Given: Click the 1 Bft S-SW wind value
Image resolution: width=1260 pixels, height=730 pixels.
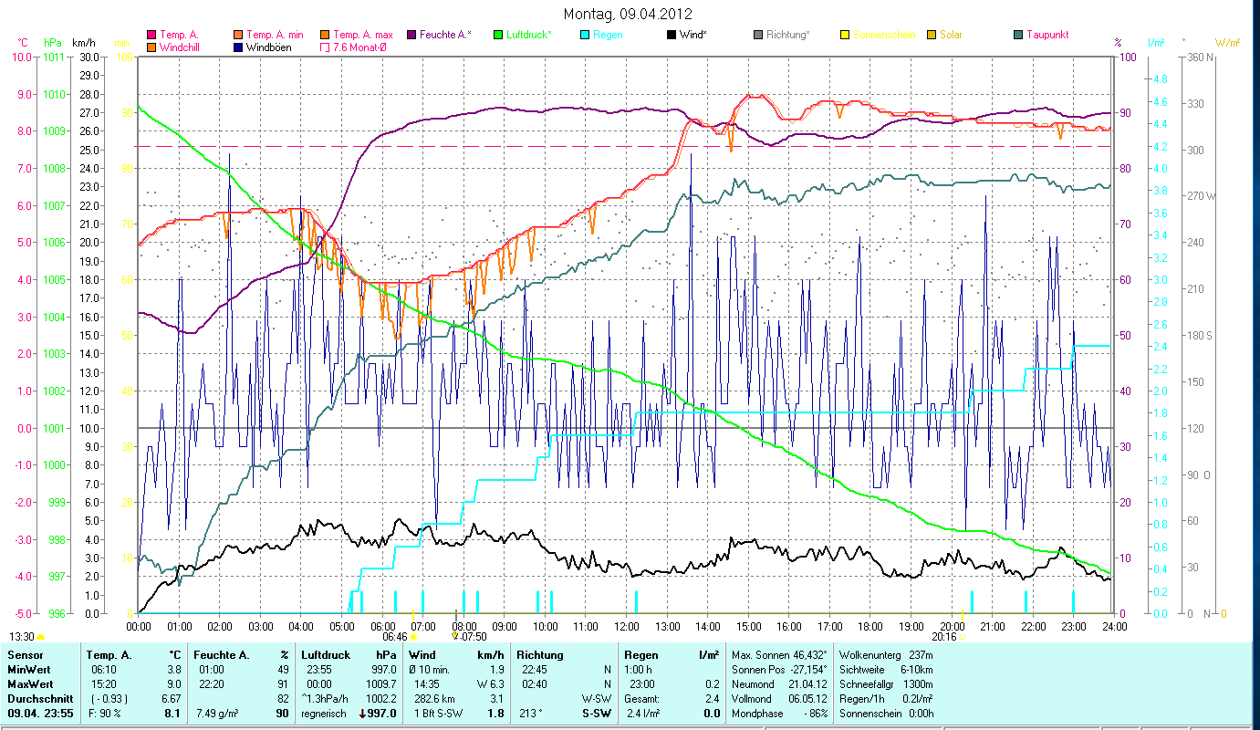Looking at the screenshot, I should tap(438, 714).
